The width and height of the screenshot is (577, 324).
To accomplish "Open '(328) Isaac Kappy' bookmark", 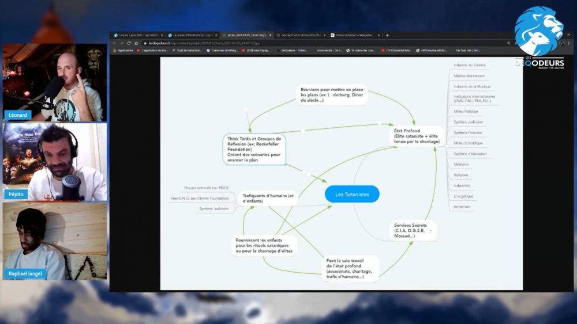I will 256,50.
